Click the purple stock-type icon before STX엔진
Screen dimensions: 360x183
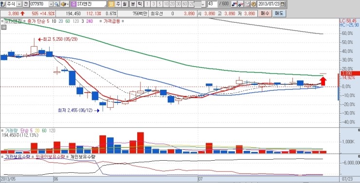coord(73,4)
